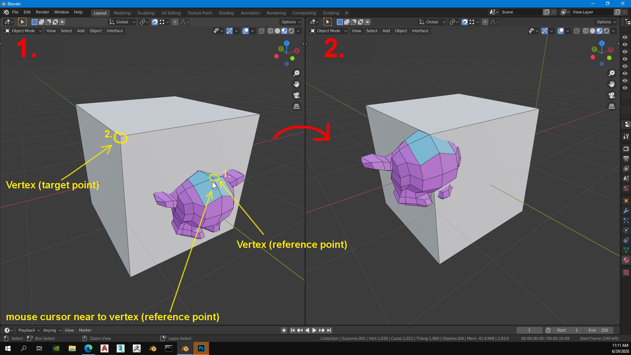This screenshot has width=631, height=355.
Task: Play the animation forward
Action: click(314, 330)
